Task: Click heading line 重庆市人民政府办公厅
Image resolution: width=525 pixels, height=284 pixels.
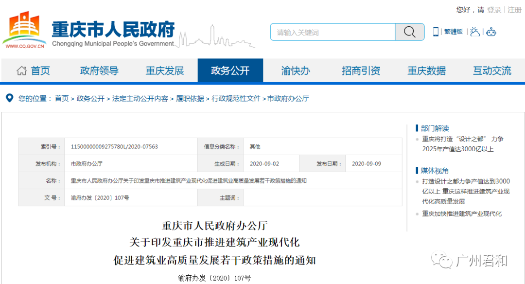Action: coord(215,226)
